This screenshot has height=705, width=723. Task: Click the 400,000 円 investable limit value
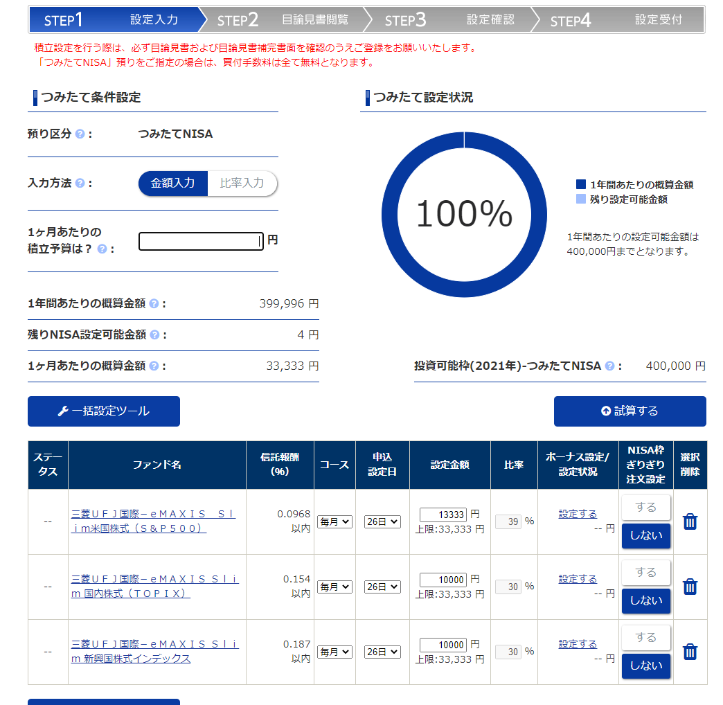(x=675, y=366)
